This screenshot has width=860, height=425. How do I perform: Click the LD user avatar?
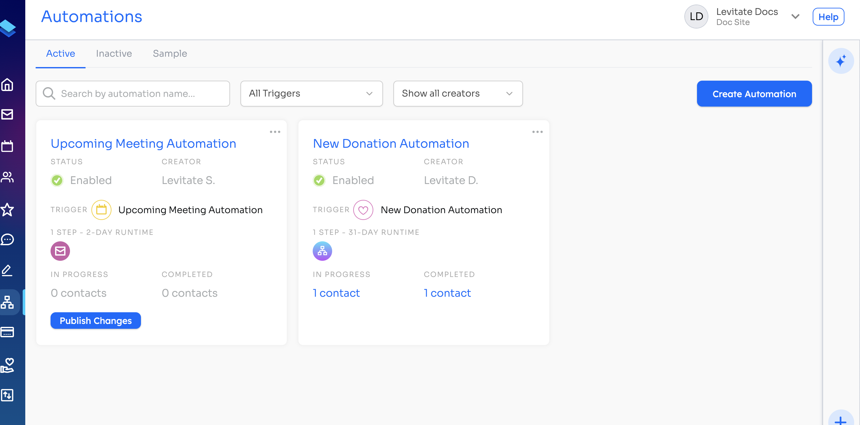point(696,17)
